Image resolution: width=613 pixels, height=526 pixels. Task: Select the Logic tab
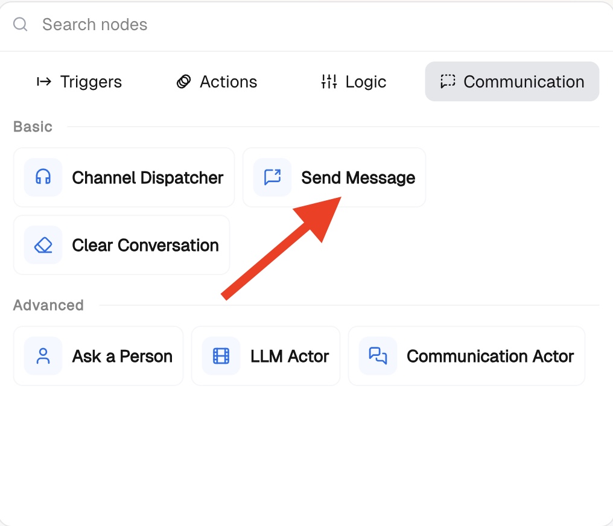click(354, 81)
